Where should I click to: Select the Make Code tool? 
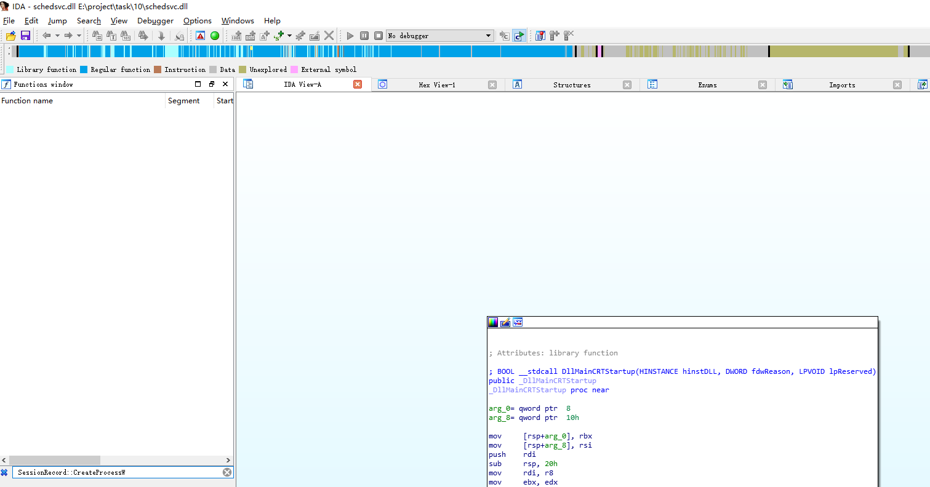236,35
